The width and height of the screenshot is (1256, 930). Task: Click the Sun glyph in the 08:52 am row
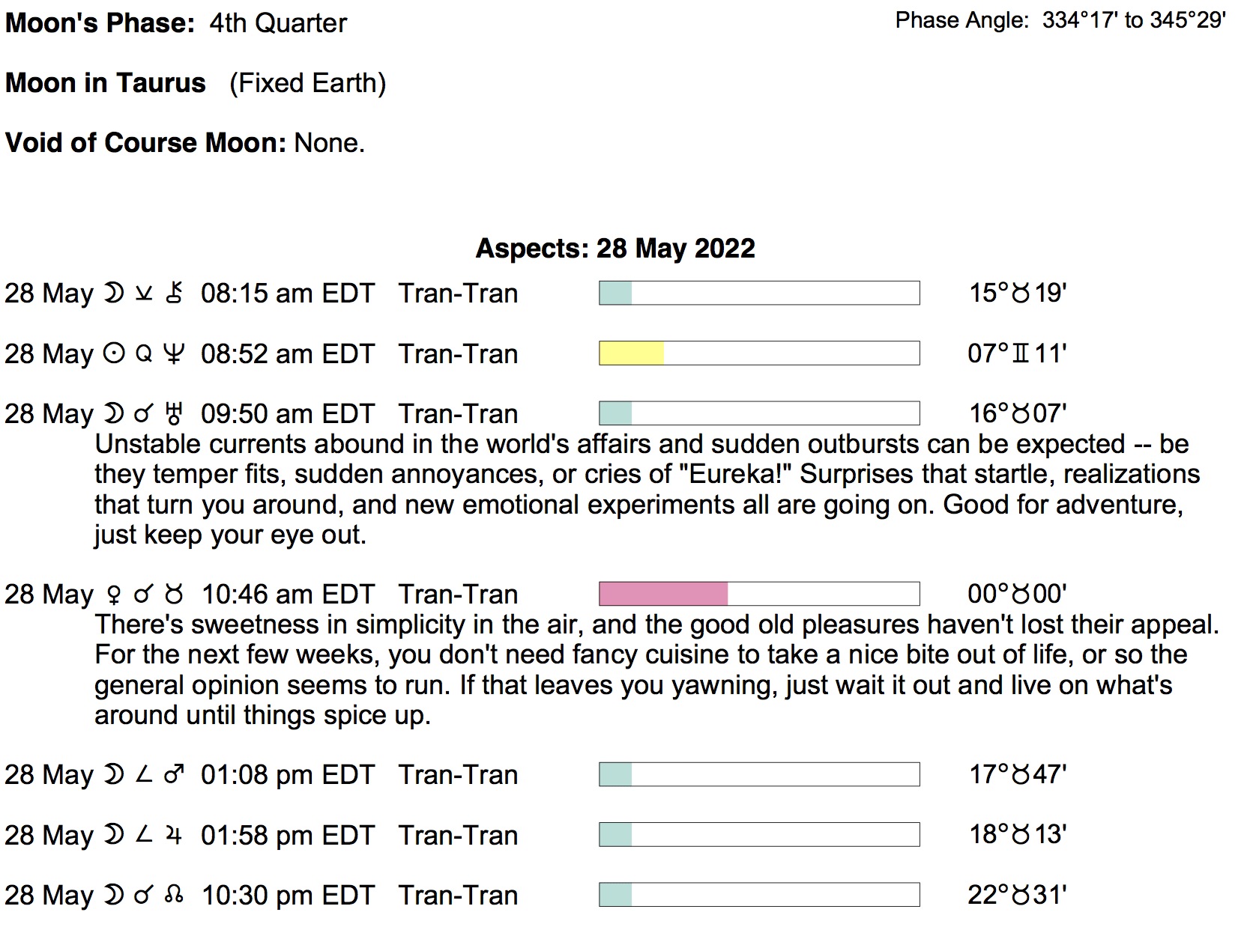pyautogui.click(x=114, y=353)
